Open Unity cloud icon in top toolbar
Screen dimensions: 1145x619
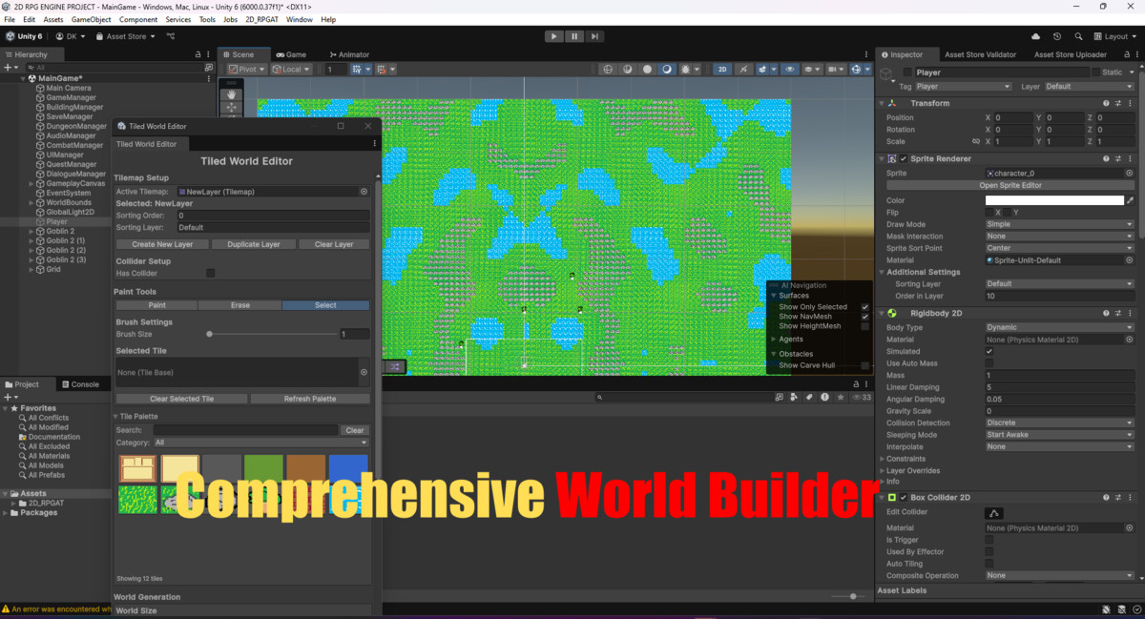(1036, 36)
